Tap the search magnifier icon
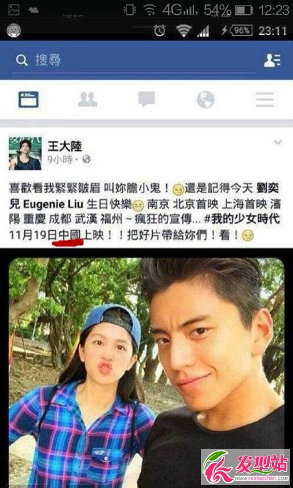 pos(22,60)
